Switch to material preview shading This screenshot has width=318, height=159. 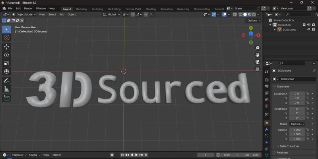tap(250, 14)
